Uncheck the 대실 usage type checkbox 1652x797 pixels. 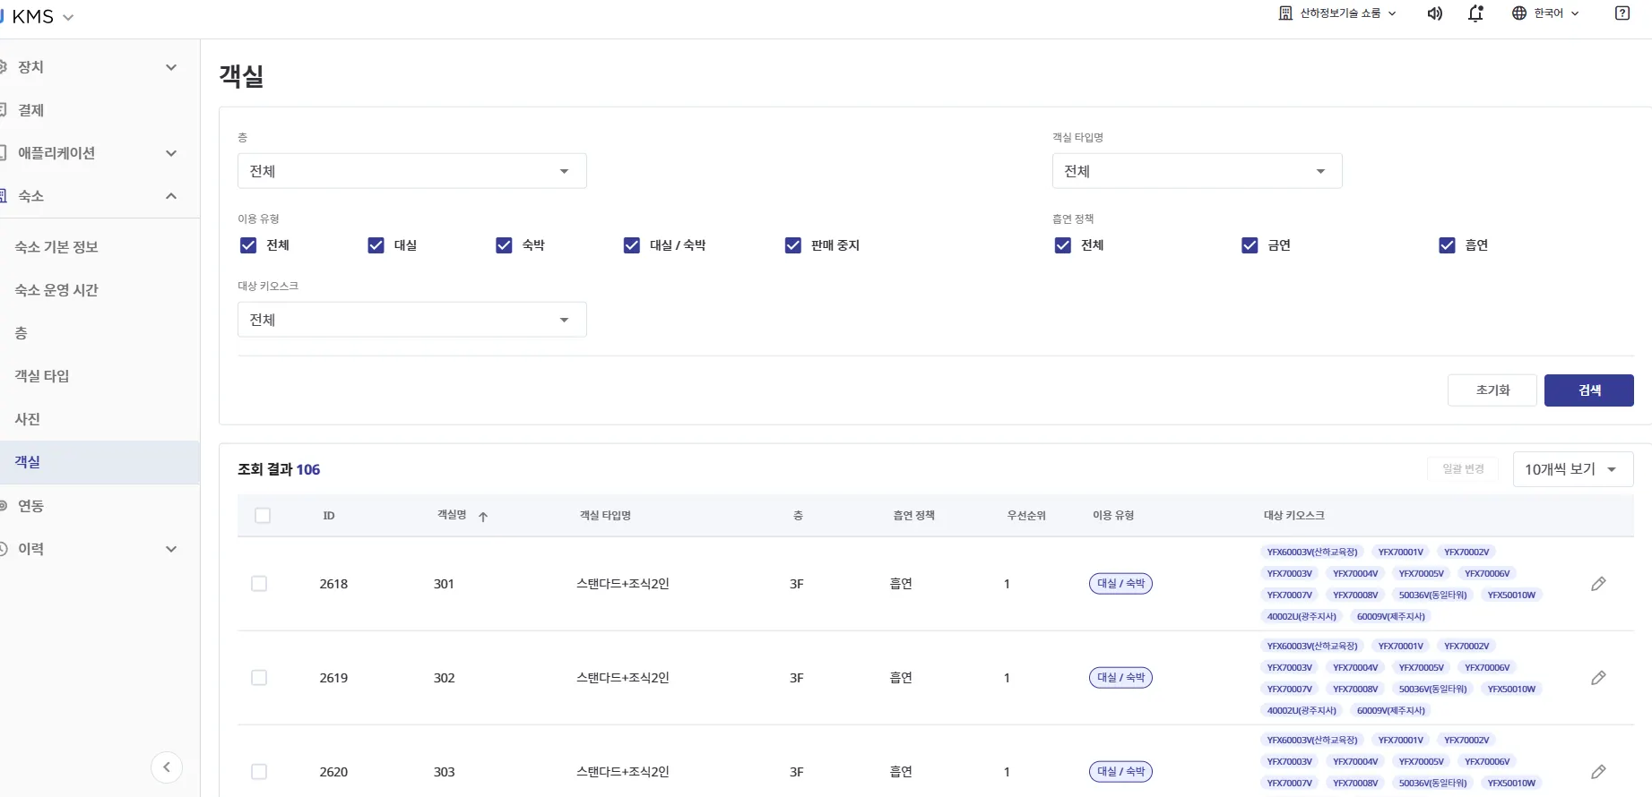376,245
